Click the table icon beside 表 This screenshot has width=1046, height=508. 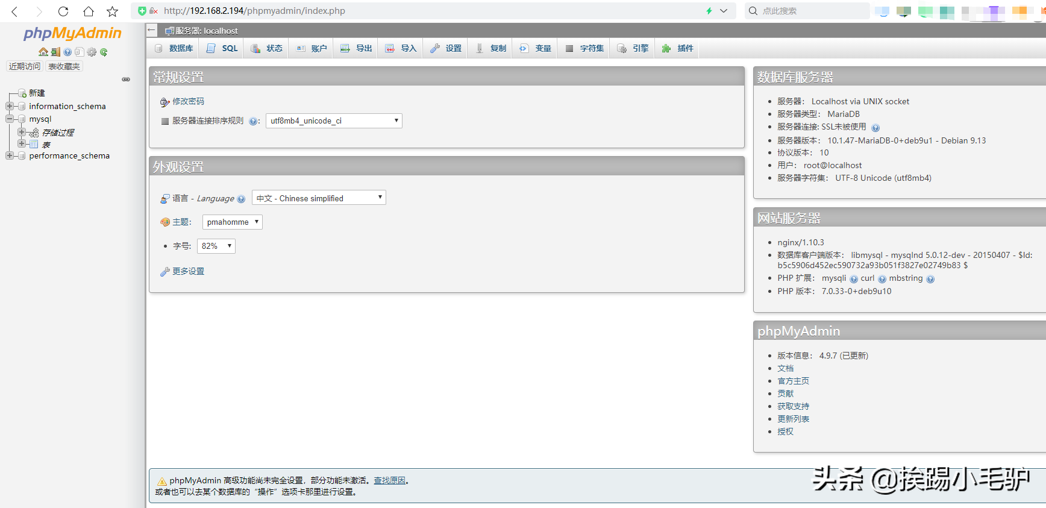pyautogui.click(x=34, y=144)
